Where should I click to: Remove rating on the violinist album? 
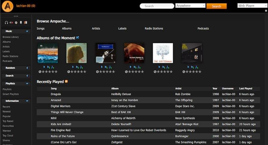click(97, 72)
